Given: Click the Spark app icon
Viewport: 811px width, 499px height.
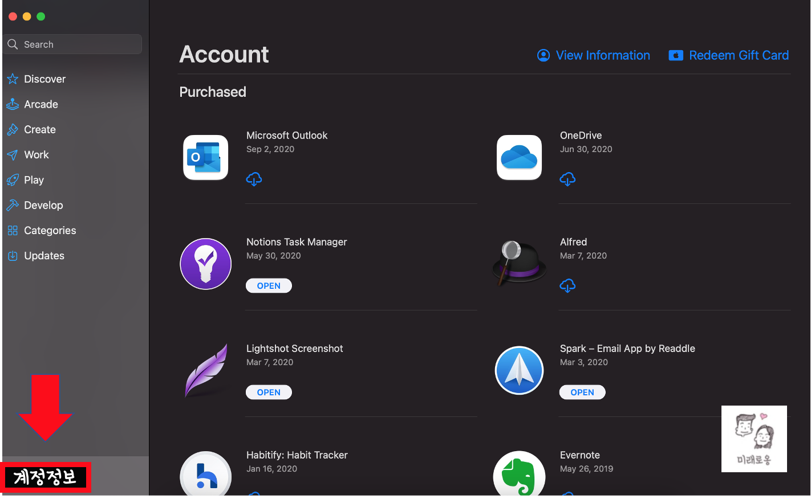Looking at the screenshot, I should point(519,370).
